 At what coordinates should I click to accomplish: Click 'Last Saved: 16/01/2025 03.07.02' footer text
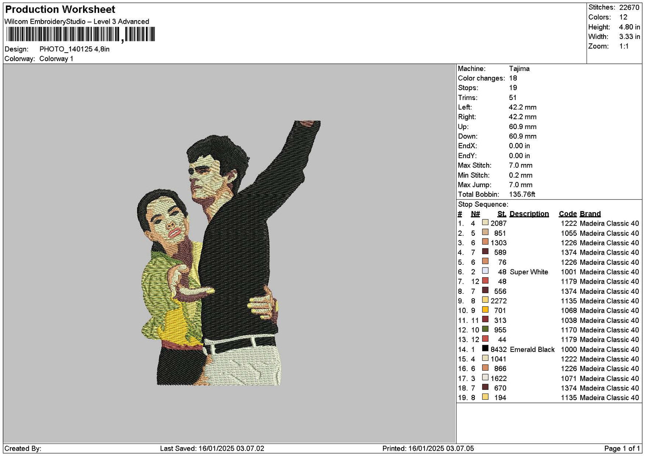212,448
